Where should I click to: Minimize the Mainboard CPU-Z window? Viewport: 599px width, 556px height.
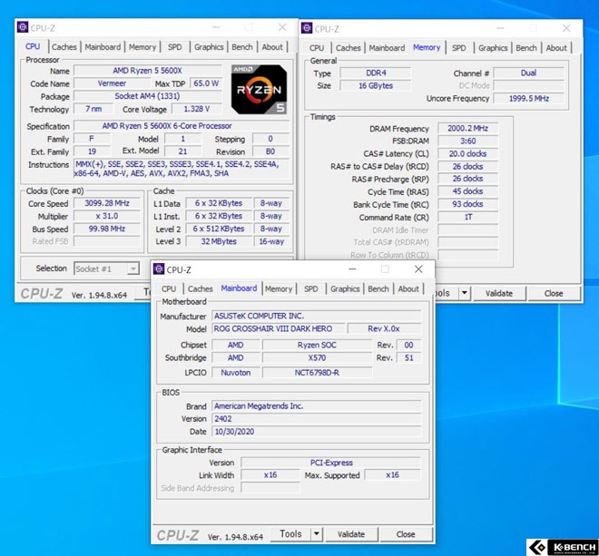click(x=352, y=269)
